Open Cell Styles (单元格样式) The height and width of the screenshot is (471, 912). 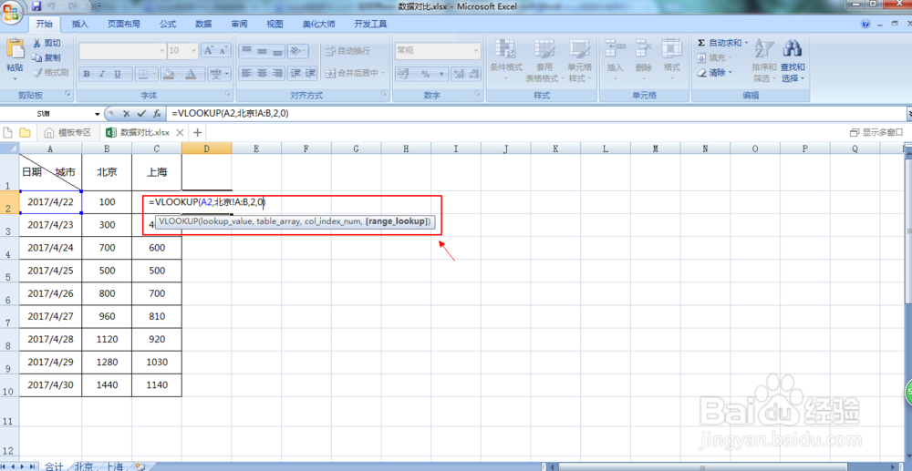580,62
